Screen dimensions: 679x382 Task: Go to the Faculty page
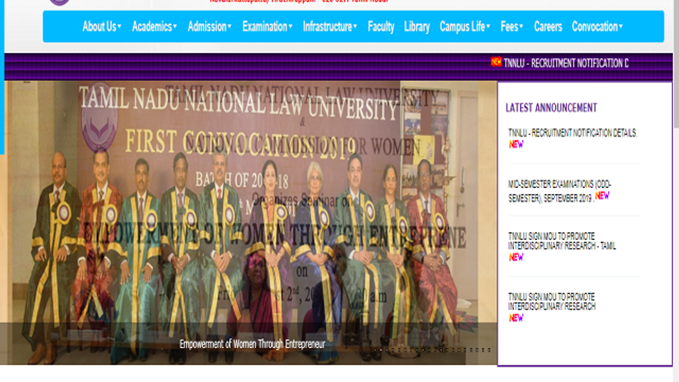(x=381, y=27)
